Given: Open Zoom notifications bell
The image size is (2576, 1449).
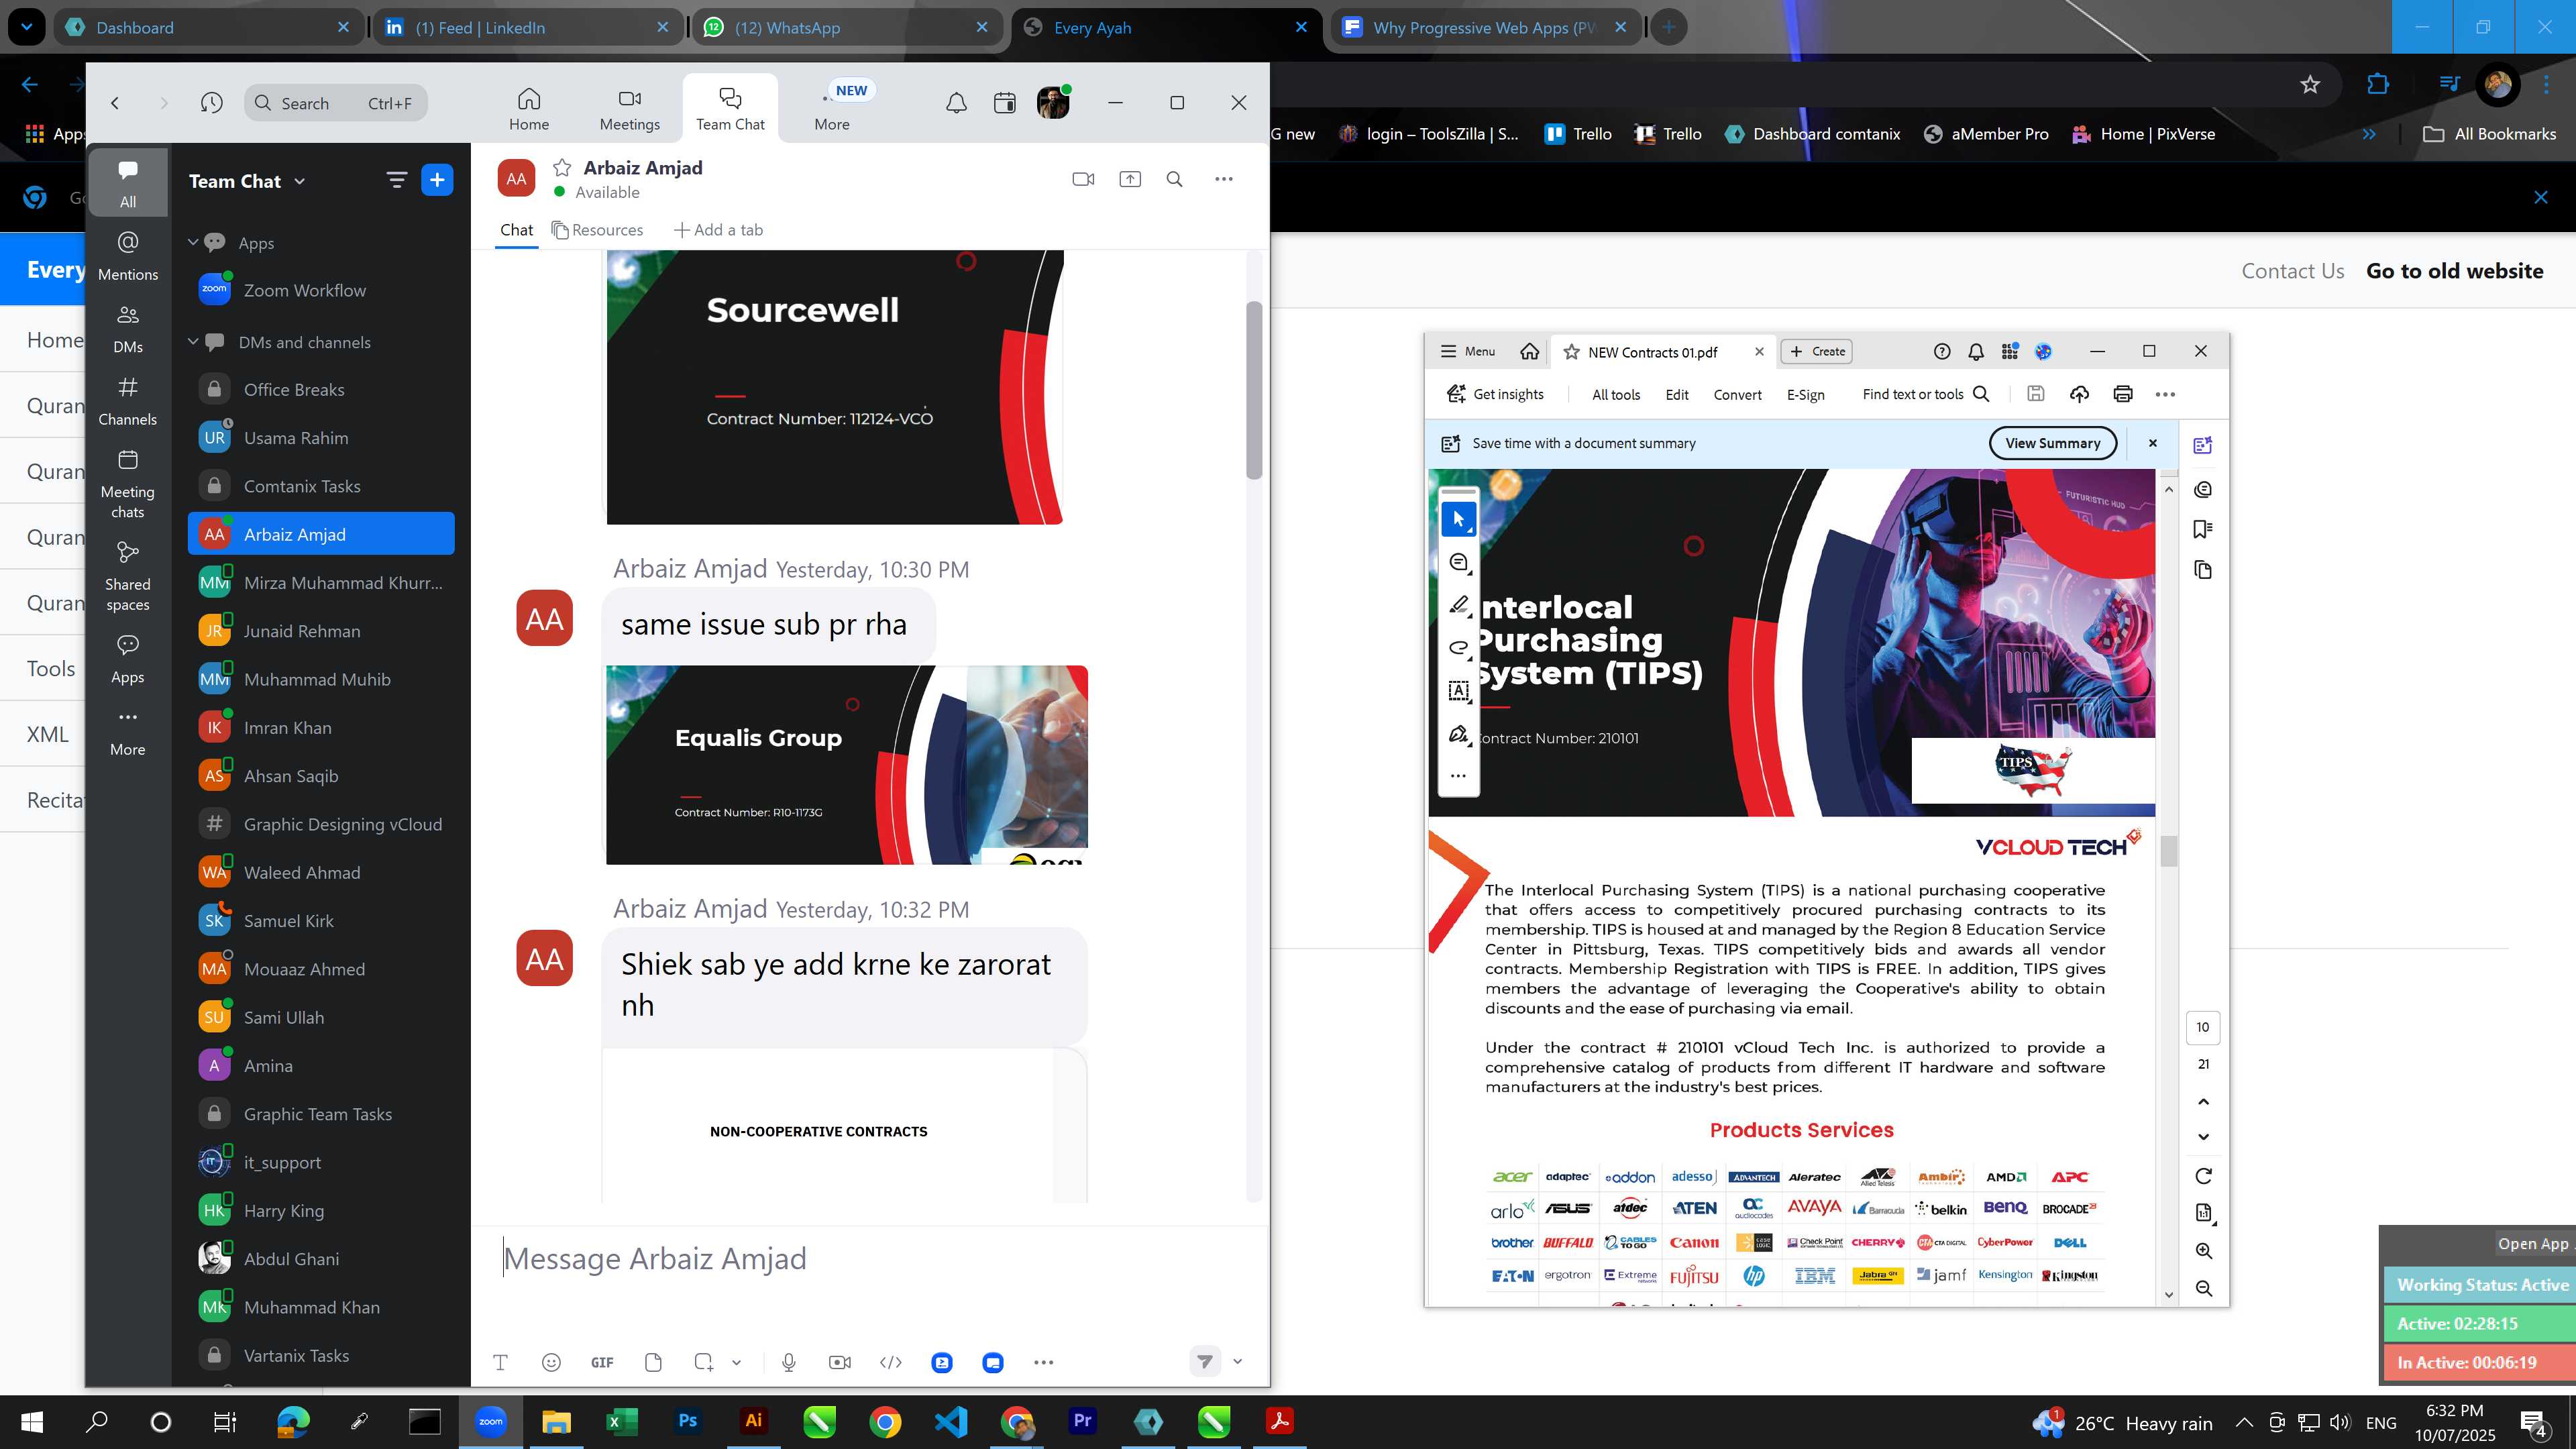Looking at the screenshot, I should point(956,102).
